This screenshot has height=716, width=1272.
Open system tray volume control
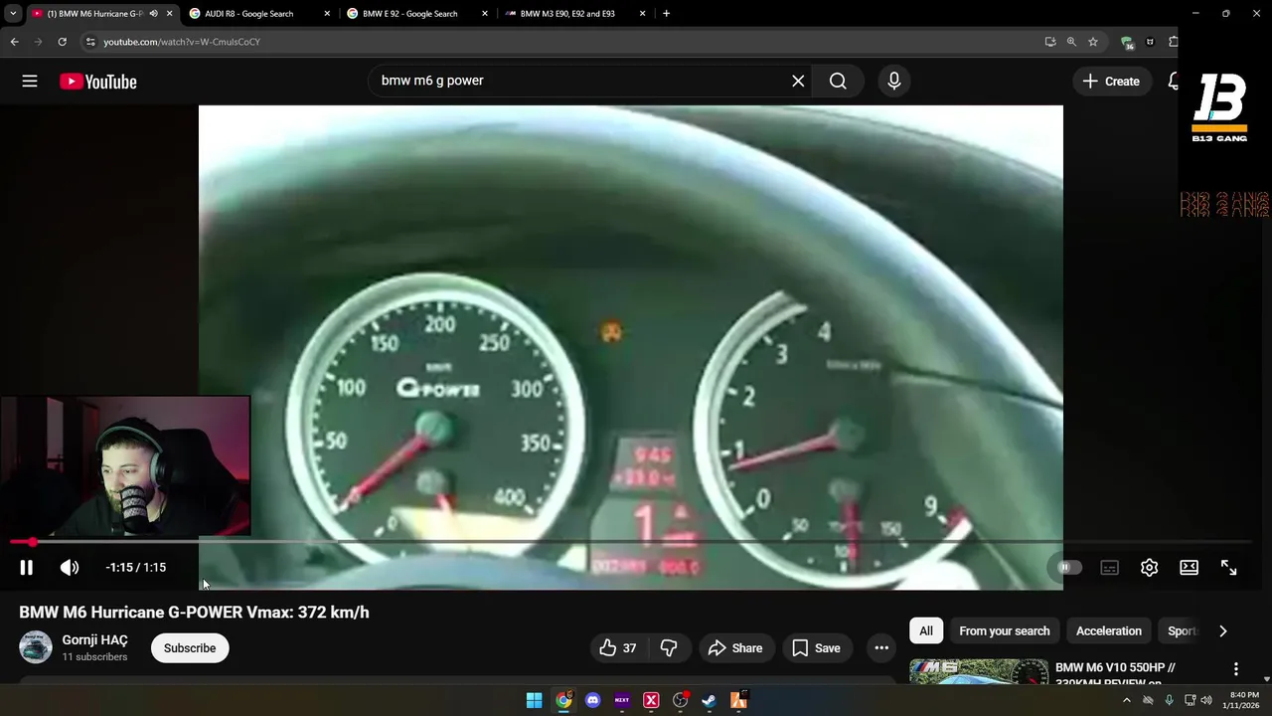(x=1205, y=700)
